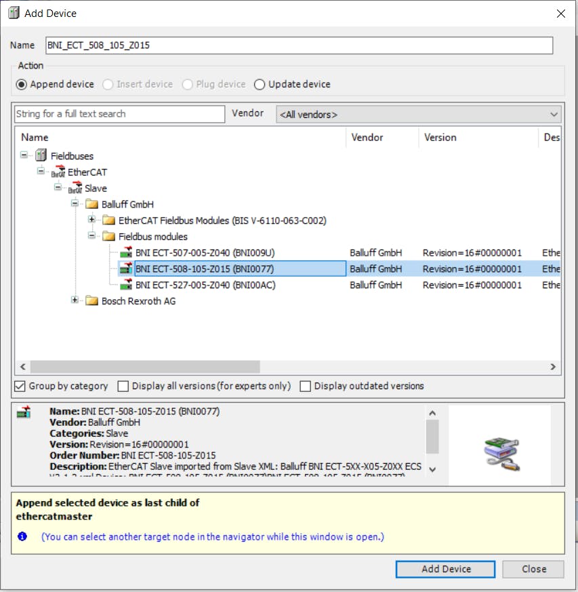Click the Bosch Rexroth AG folder icon
The width and height of the screenshot is (578, 592).
pyautogui.click(x=91, y=301)
